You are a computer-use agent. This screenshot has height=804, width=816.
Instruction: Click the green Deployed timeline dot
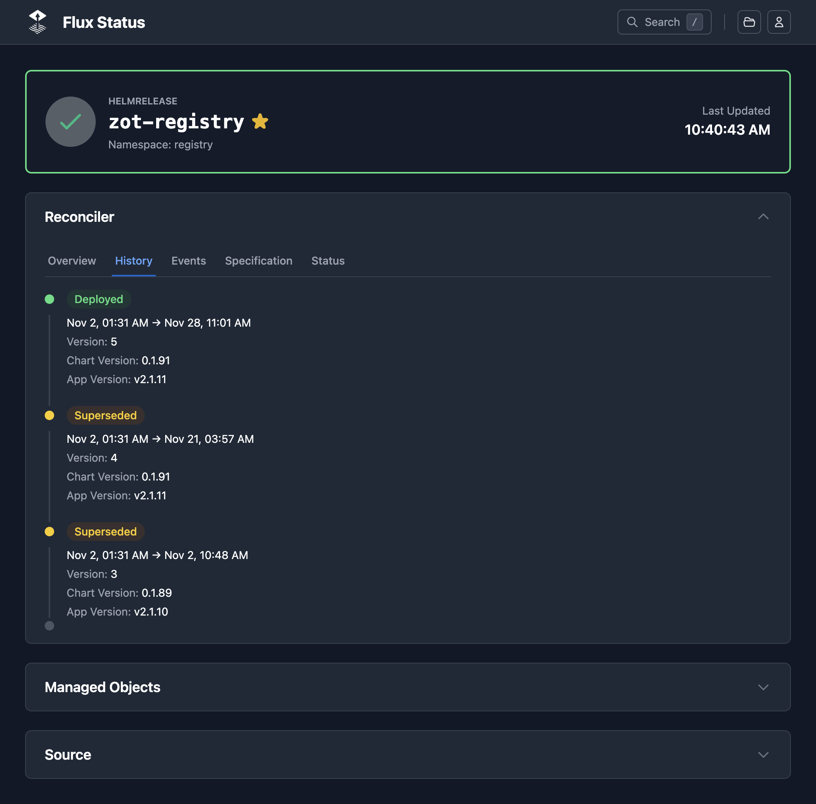click(x=49, y=300)
